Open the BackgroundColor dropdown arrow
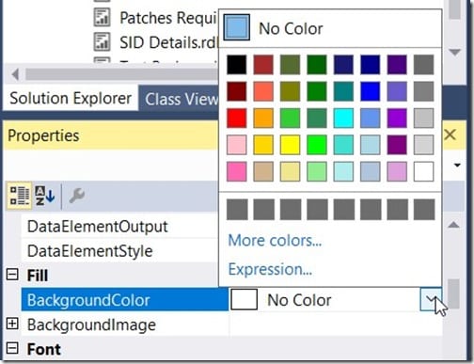Image resolution: width=474 pixels, height=364 pixels. (431, 299)
